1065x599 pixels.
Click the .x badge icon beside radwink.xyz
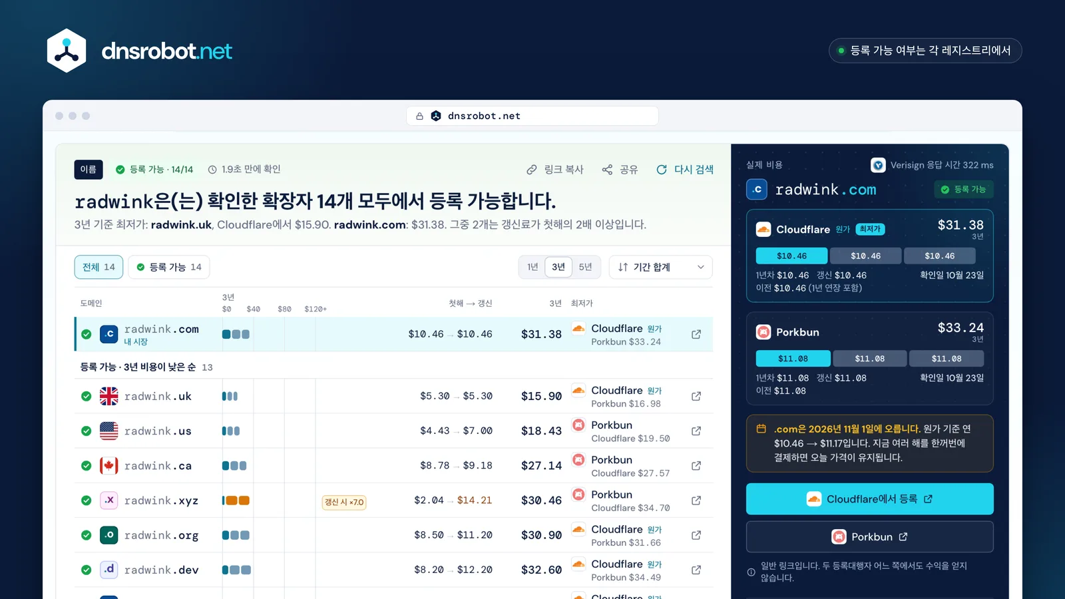109,500
